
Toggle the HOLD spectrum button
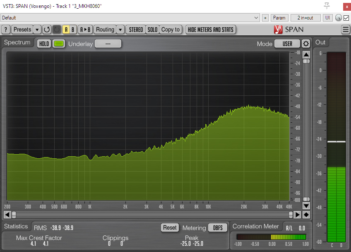point(44,44)
